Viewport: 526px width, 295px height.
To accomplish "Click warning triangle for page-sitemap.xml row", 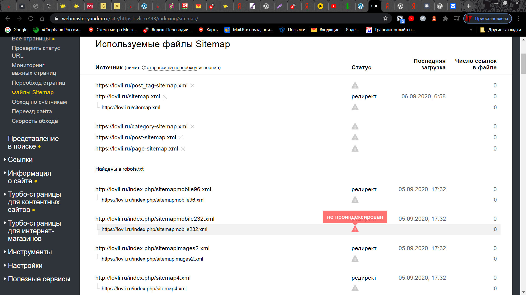I will [355, 149].
